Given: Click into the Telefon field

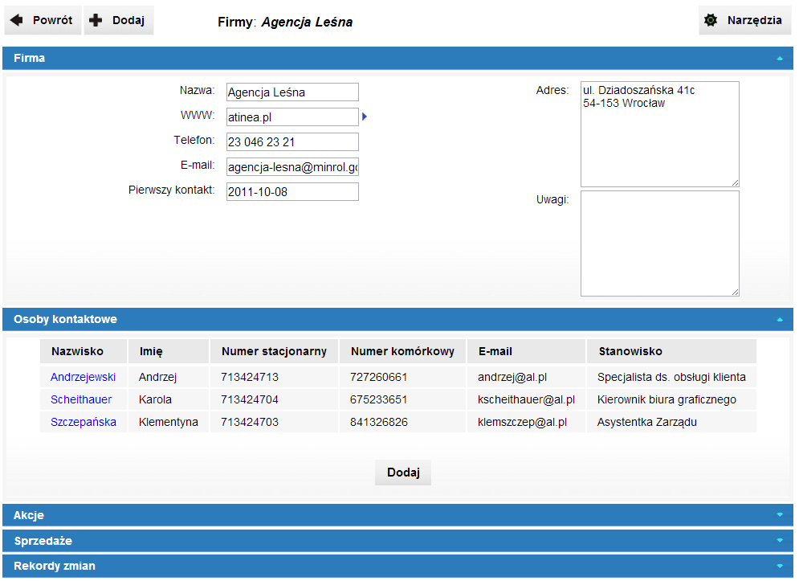Looking at the screenshot, I should pos(292,142).
